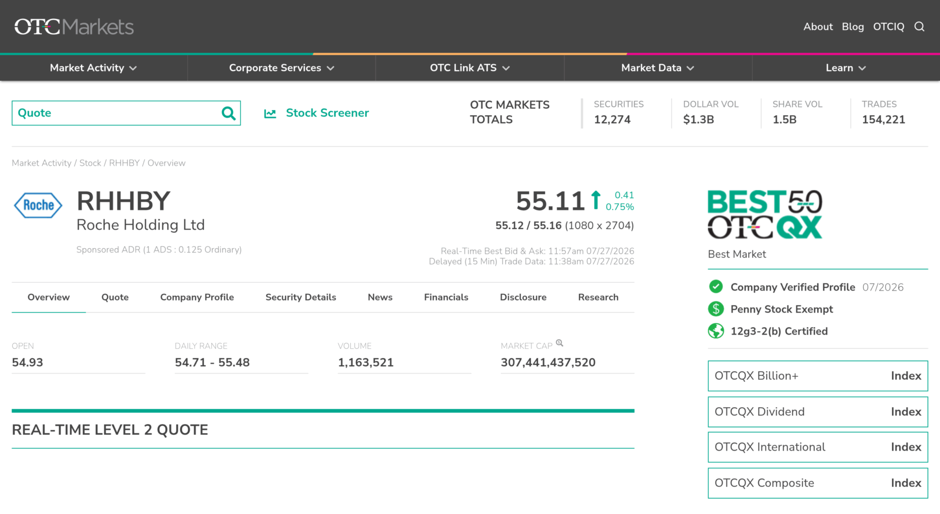Click the dollar volume $1.3B
This screenshot has height=514, width=940.
(699, 120)
